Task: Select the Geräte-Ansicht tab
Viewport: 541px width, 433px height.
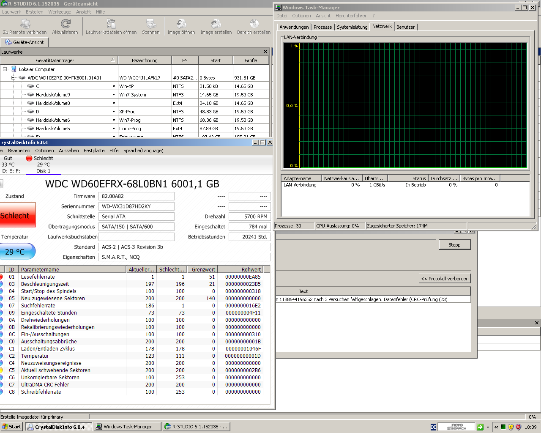Action: point(25,42)
